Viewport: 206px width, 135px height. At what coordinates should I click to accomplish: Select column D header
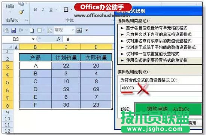[x=96, y=47]
